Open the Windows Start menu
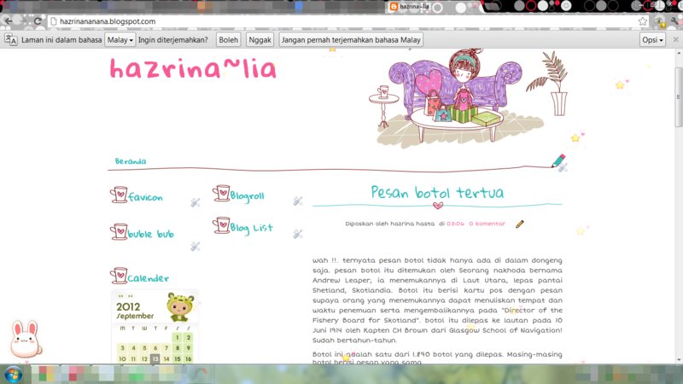Viewport: 683px width, 384px height. [14, 374]
